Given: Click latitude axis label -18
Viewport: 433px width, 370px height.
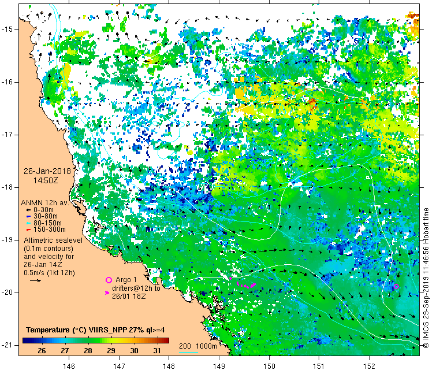Looking at the screenshot, I should 6,187.
